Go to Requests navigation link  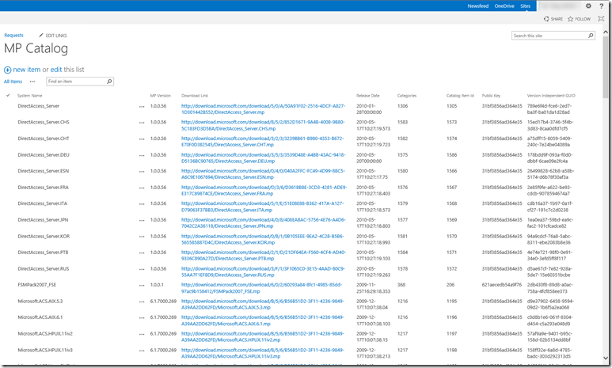click(13, 35)
